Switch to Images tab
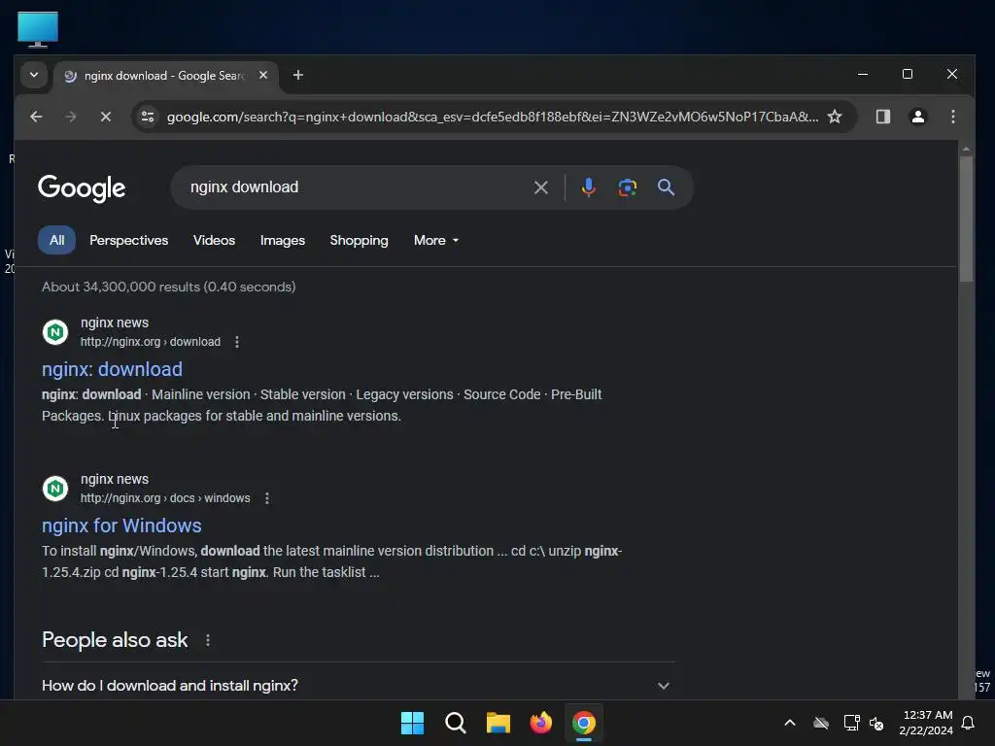995x746 pixels. (x=283, y=241)
